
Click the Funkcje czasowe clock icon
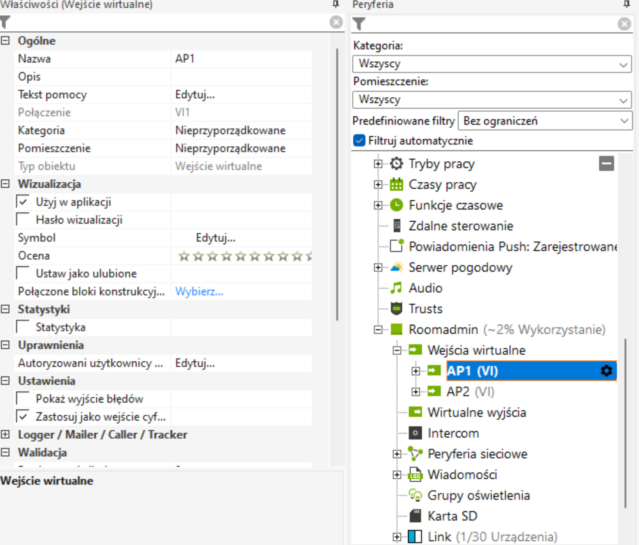coord(396,205)
